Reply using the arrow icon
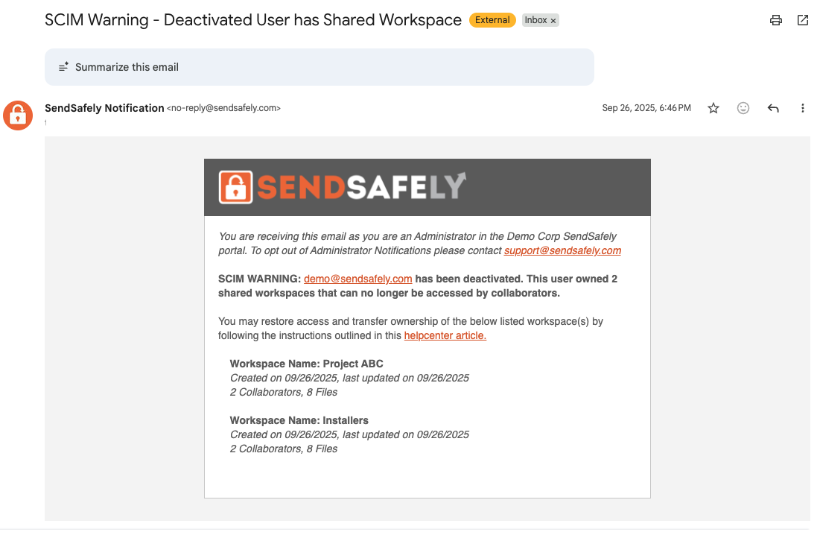817x535 pixels. pyautogui.click(x=773, y=108)
